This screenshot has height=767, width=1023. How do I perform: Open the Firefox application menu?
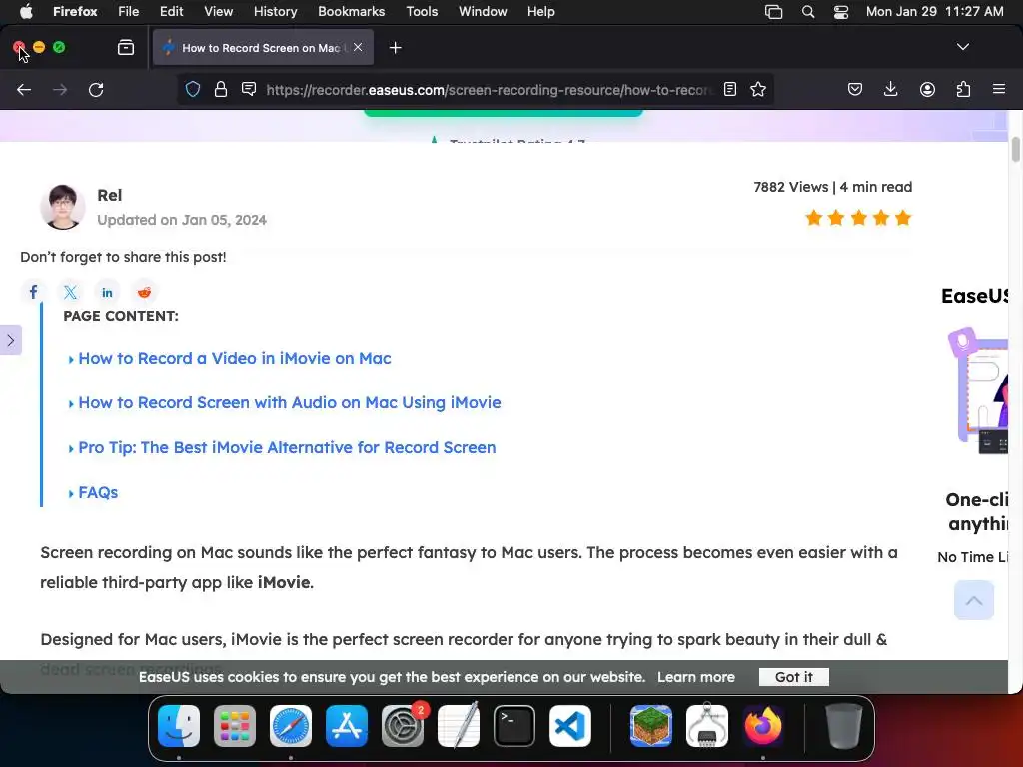[75, 12]
